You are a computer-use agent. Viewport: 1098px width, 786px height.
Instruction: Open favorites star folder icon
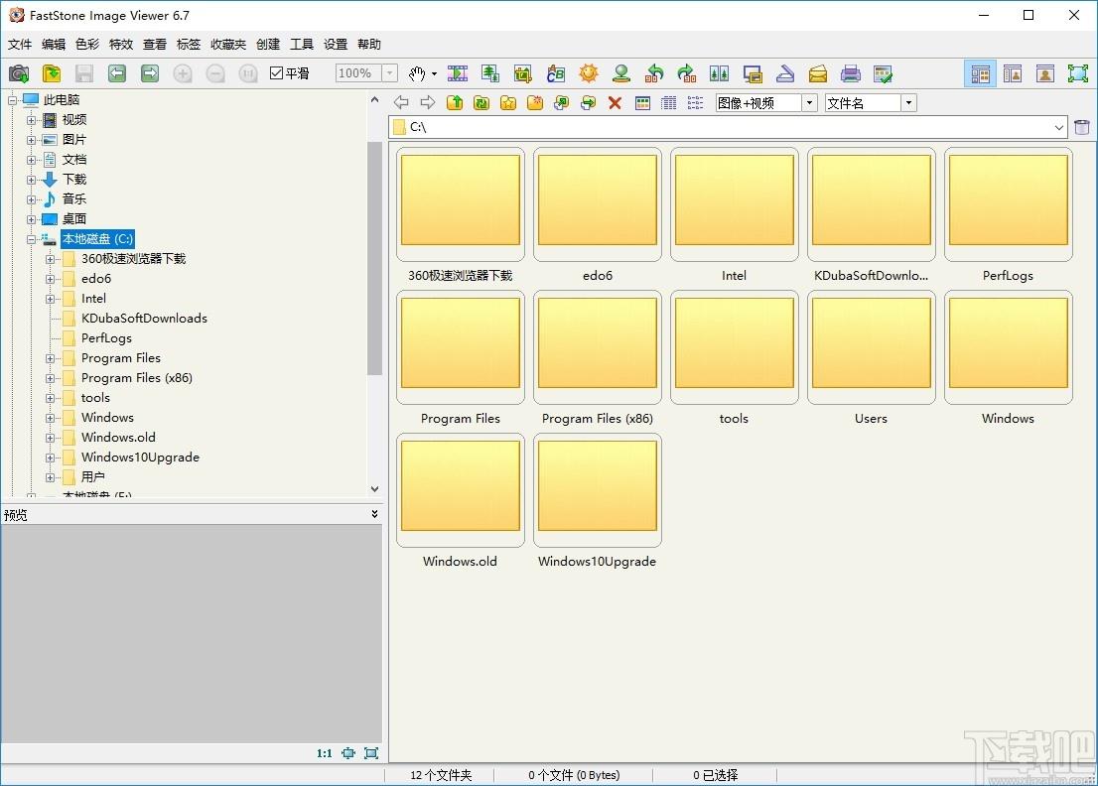pos(508,103)
